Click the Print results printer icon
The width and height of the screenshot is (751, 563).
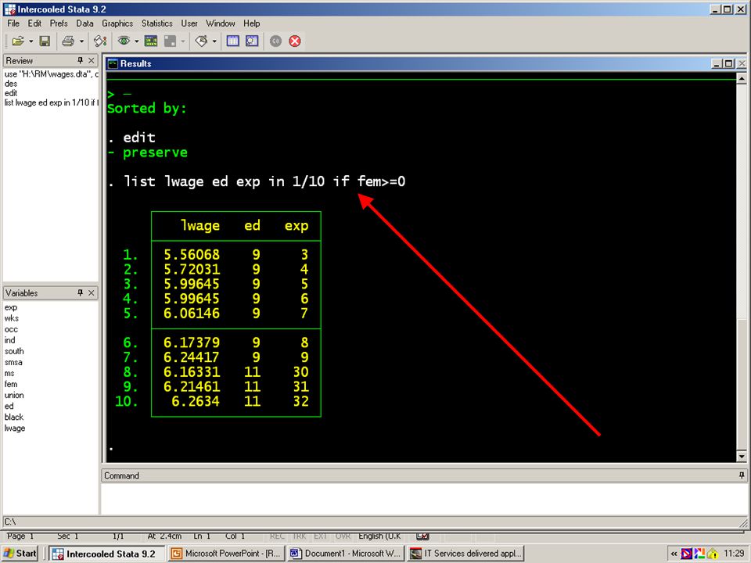click(x=68, y=41)
